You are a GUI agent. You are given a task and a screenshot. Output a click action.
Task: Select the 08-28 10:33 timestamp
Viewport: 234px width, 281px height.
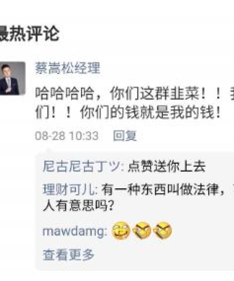point(67,136)
